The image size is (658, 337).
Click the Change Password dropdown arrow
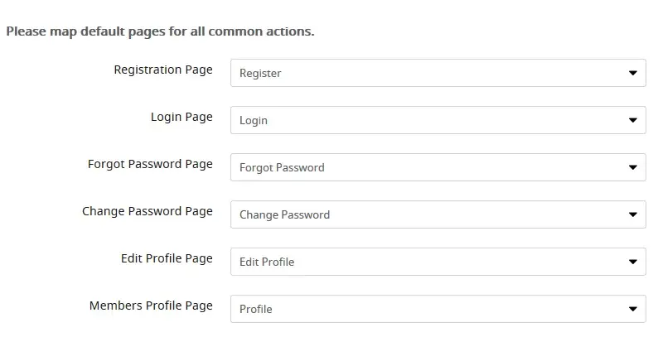tap(633, 214)
